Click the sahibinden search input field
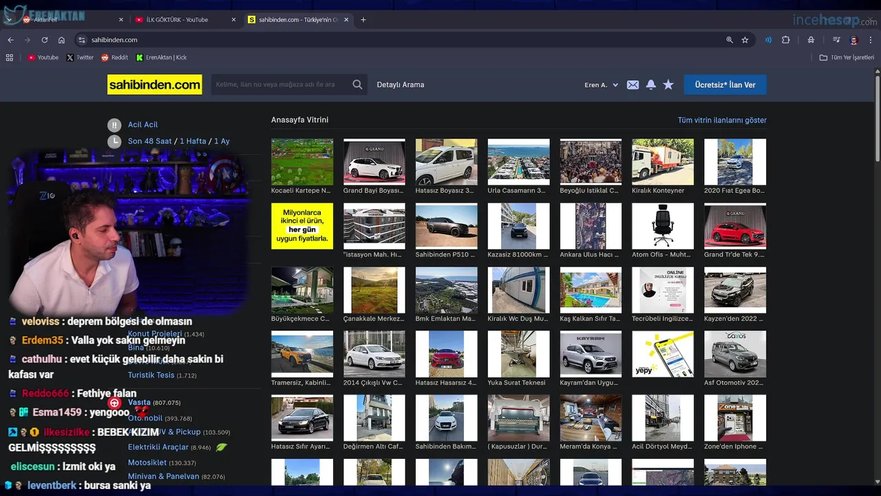Image resolution: width=881 pixels, height=496 pixels. 280,85
